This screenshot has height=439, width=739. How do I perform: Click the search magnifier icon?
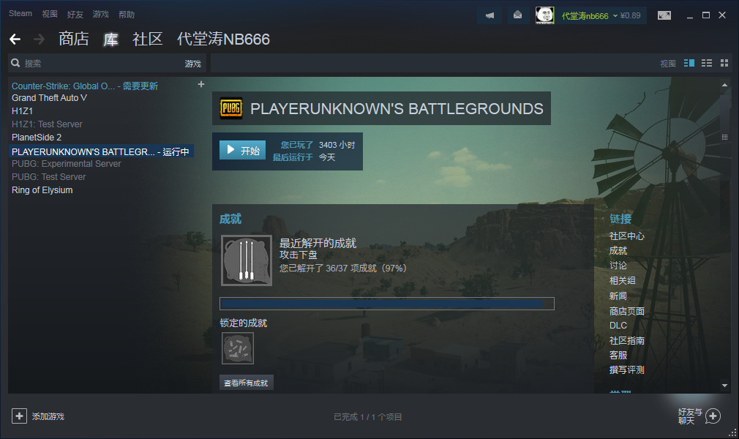click(15, 63)
